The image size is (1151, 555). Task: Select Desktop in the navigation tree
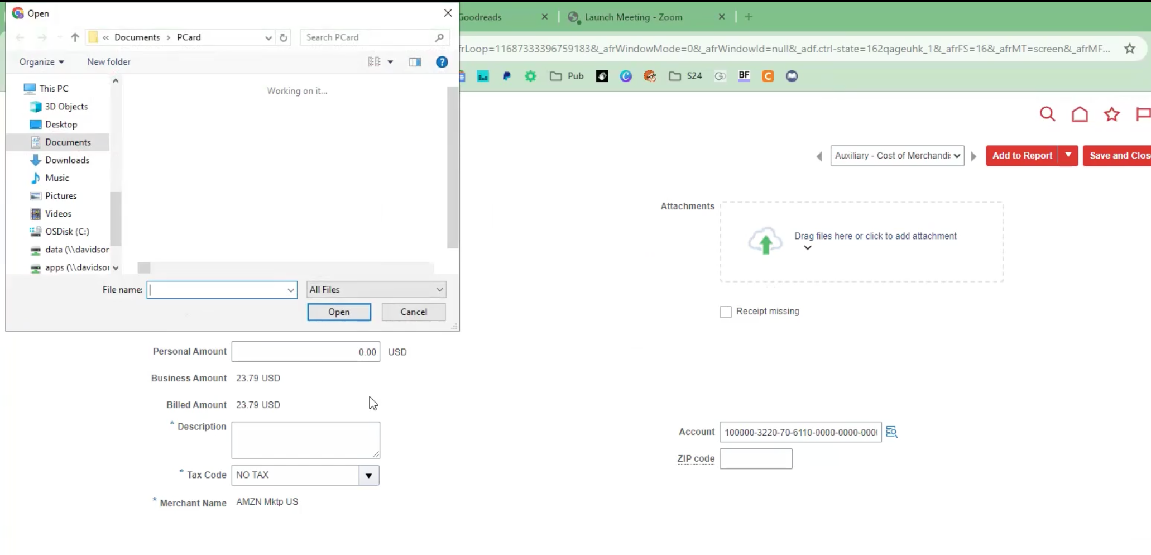60,125
